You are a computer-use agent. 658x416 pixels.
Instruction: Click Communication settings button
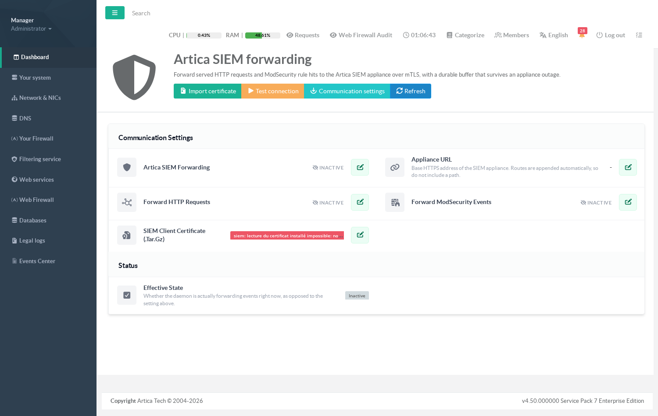(x=347, y=91)
